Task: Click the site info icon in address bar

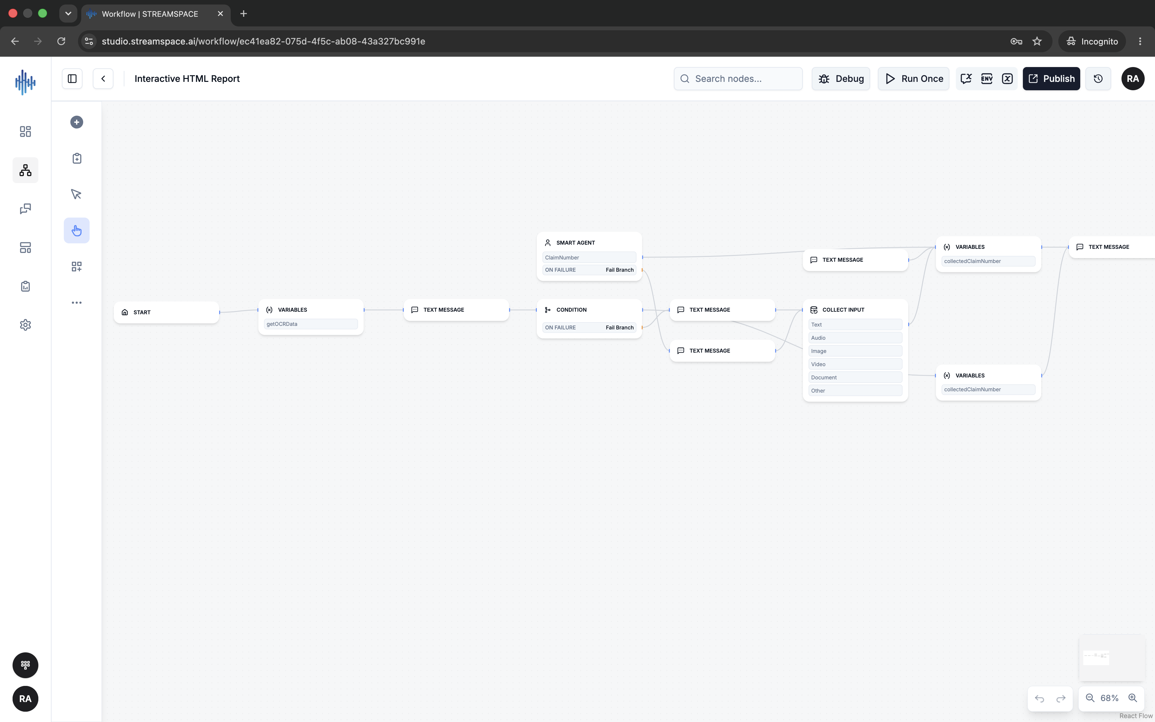Action: pyautogui.click(x=89, y=41)
